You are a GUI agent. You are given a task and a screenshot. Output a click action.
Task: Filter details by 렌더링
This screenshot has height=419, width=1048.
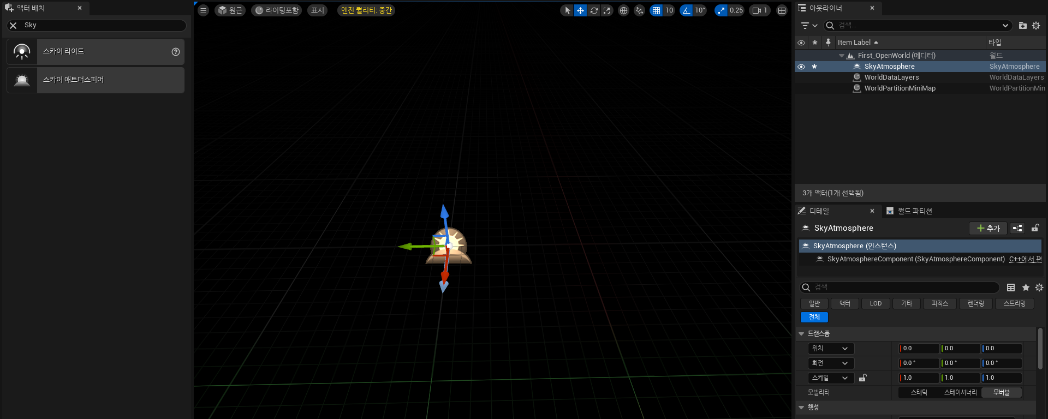point(976,303)
